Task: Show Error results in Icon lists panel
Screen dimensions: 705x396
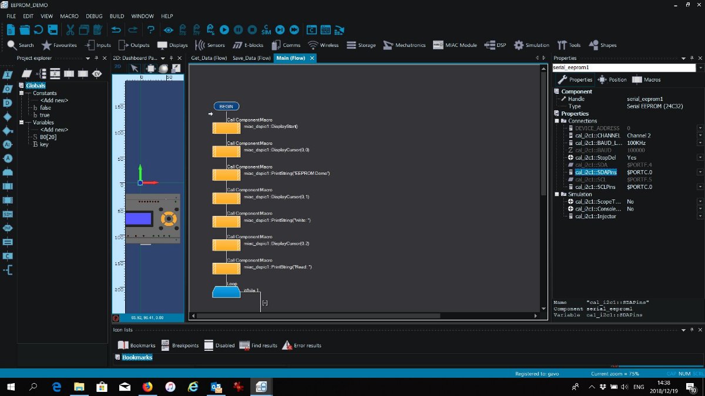Action: (302, 346)
